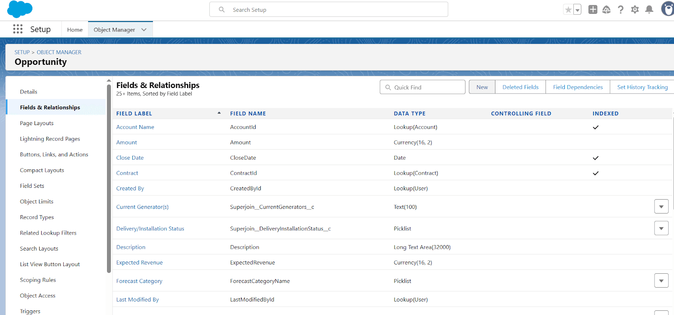Open Compact Layouts section
Viewport: 674px width, 315px height.
pos(42,170)
